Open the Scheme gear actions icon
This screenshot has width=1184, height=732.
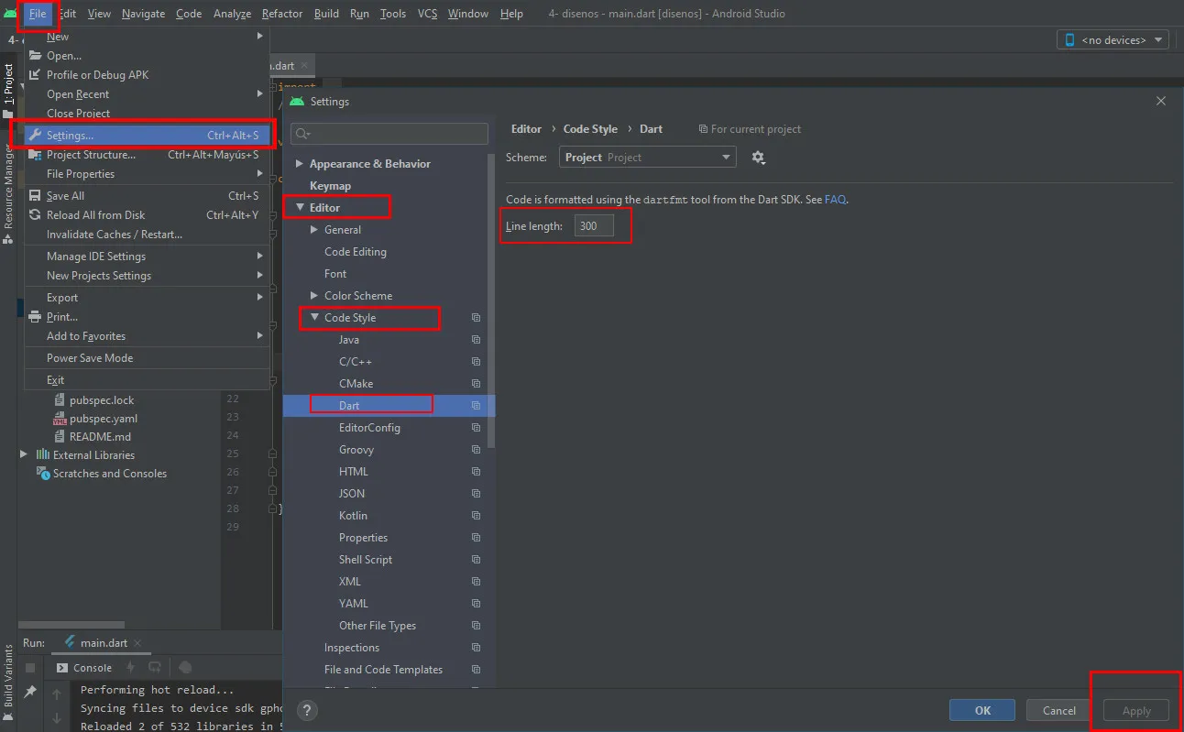(x=758, y=158)
